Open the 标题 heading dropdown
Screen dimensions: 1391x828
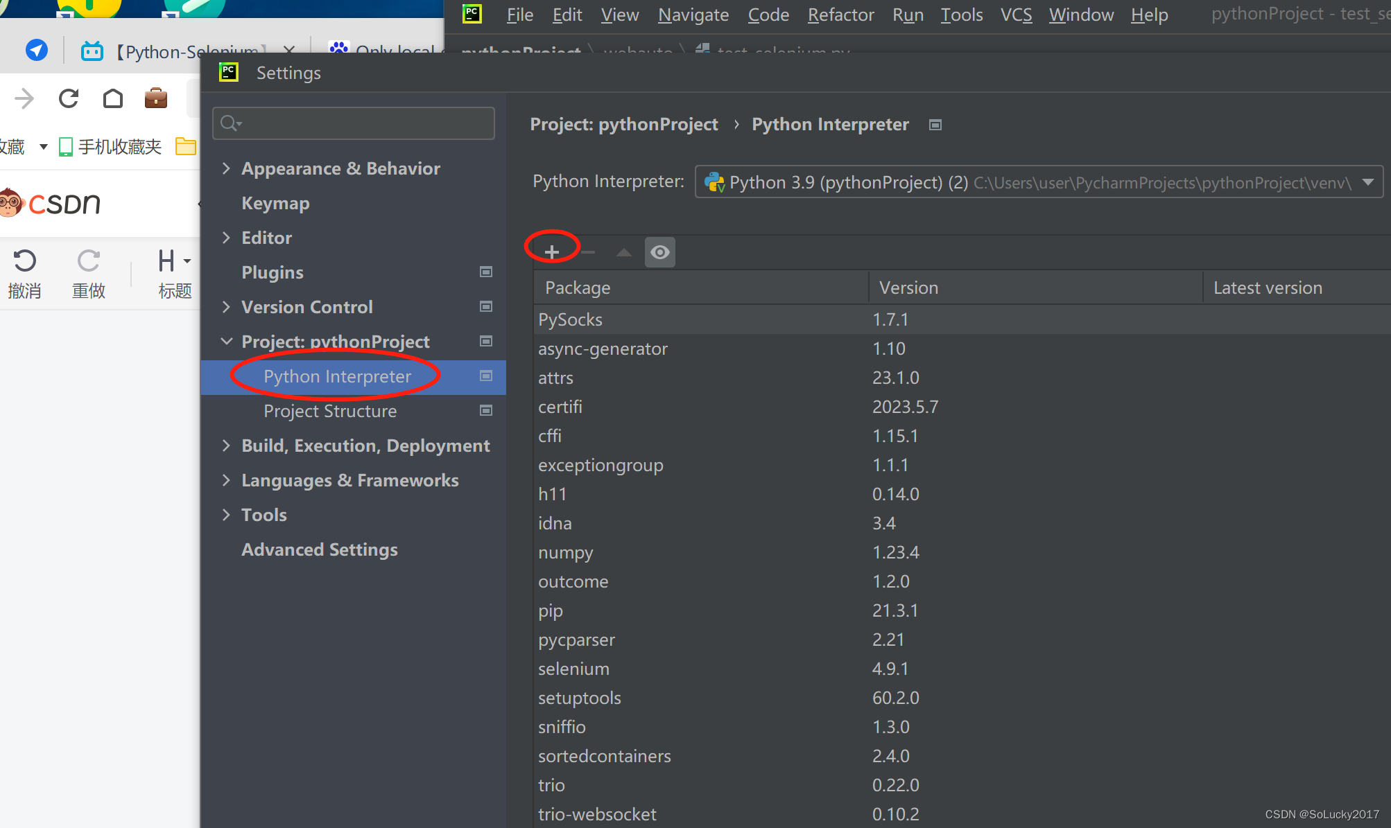click(x=173, y=262)
